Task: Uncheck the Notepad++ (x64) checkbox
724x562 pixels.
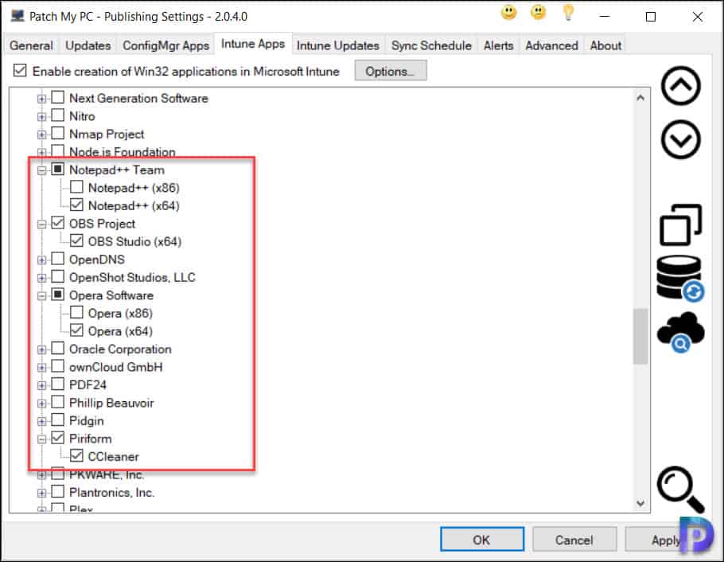Action: tap(76, 205)
